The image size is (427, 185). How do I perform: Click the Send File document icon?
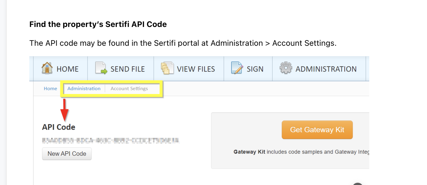click(x=101, y=68)
